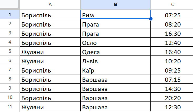Select column B header
This screenshot has height=112, width=193.
pos(115,4)
